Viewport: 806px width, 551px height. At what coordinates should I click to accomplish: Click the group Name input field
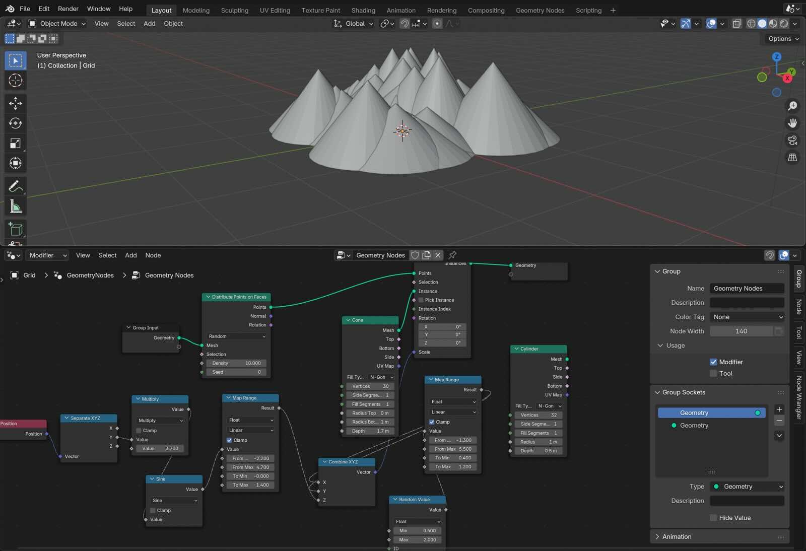point(747,289)
